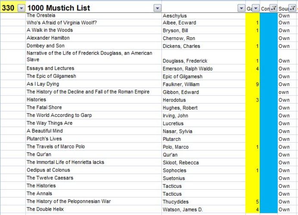
Task: Select title cell The Epic of Gilgamesh
Action: click(x=93, y=76)
